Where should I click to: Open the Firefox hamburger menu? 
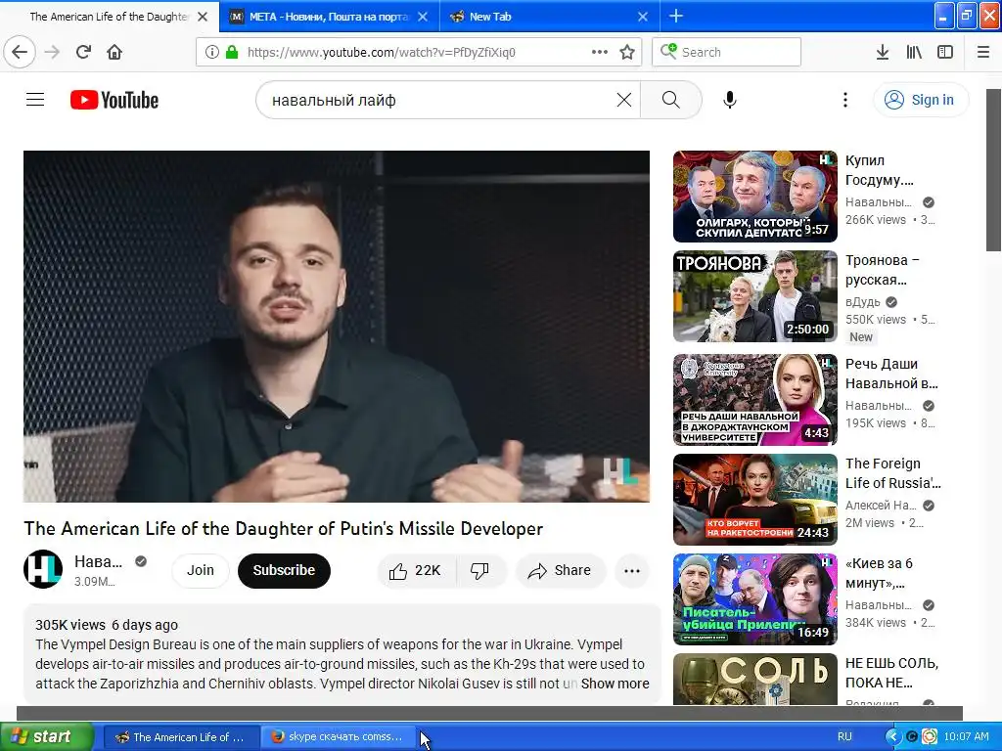(x=983, y=52)
